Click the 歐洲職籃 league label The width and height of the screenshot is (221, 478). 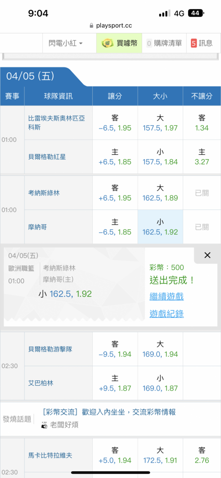(22, 268)
